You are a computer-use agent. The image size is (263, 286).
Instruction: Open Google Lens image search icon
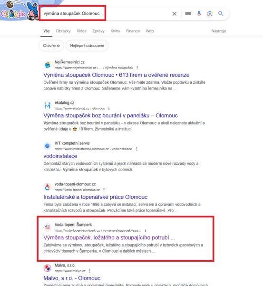click(x=210, y=14)
